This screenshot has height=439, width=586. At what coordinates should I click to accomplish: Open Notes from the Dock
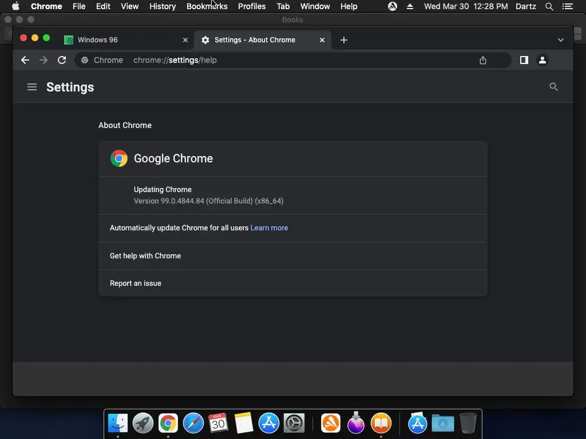click(x=244, y=423)
